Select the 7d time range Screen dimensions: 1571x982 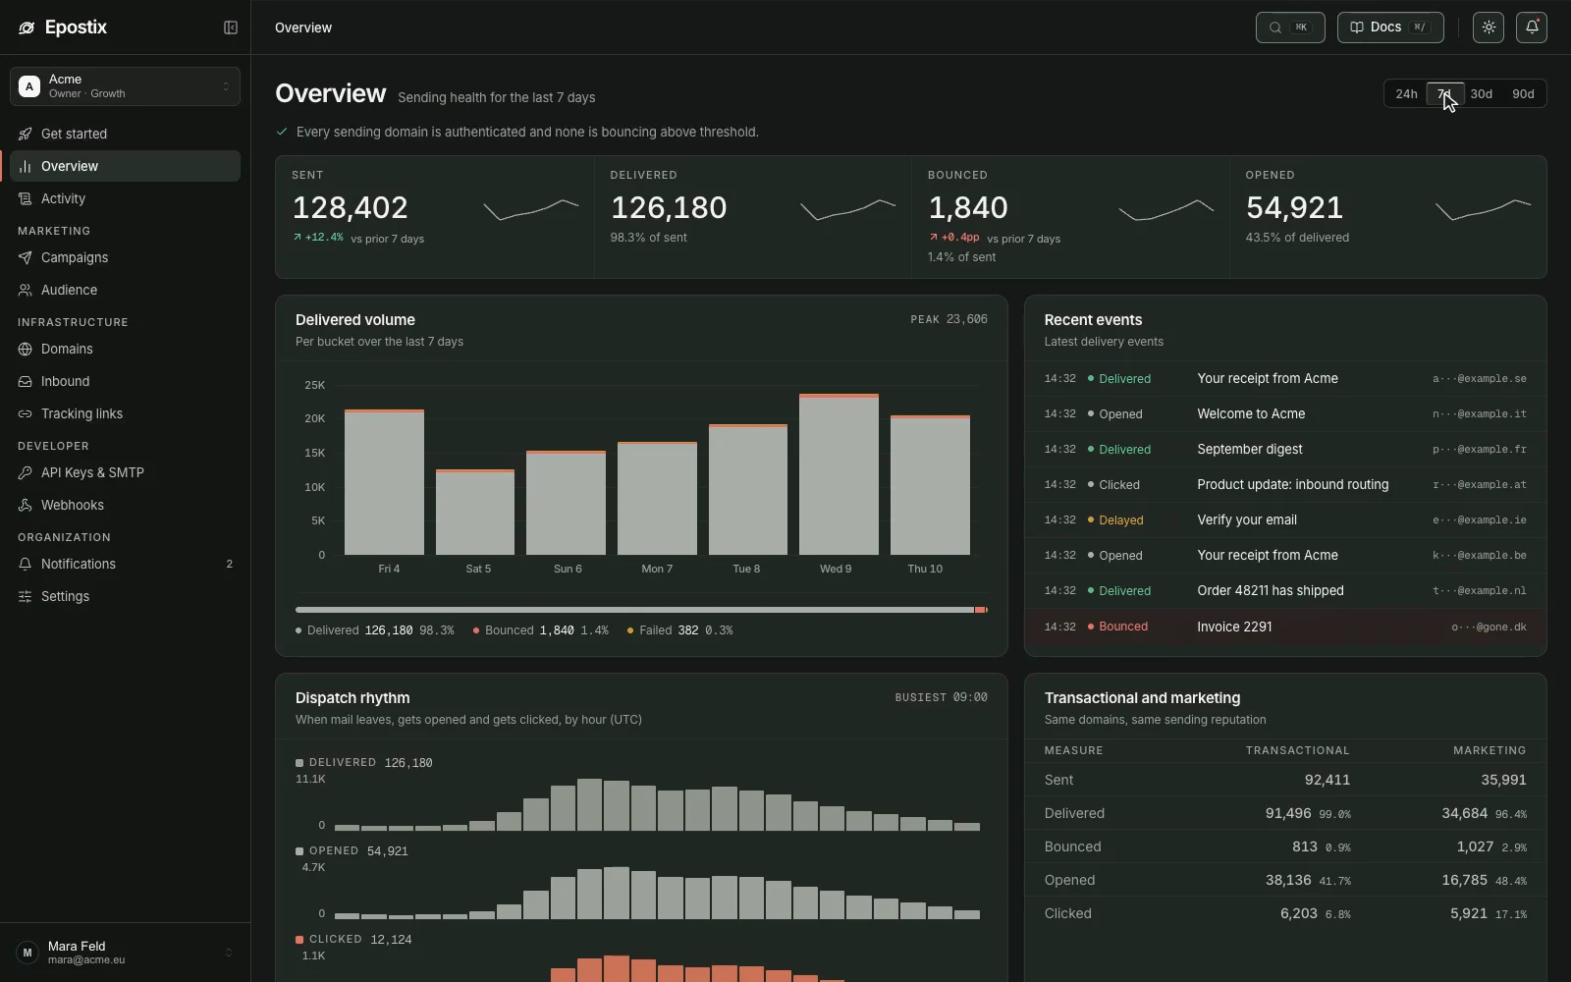click(x=1444, y=93)
